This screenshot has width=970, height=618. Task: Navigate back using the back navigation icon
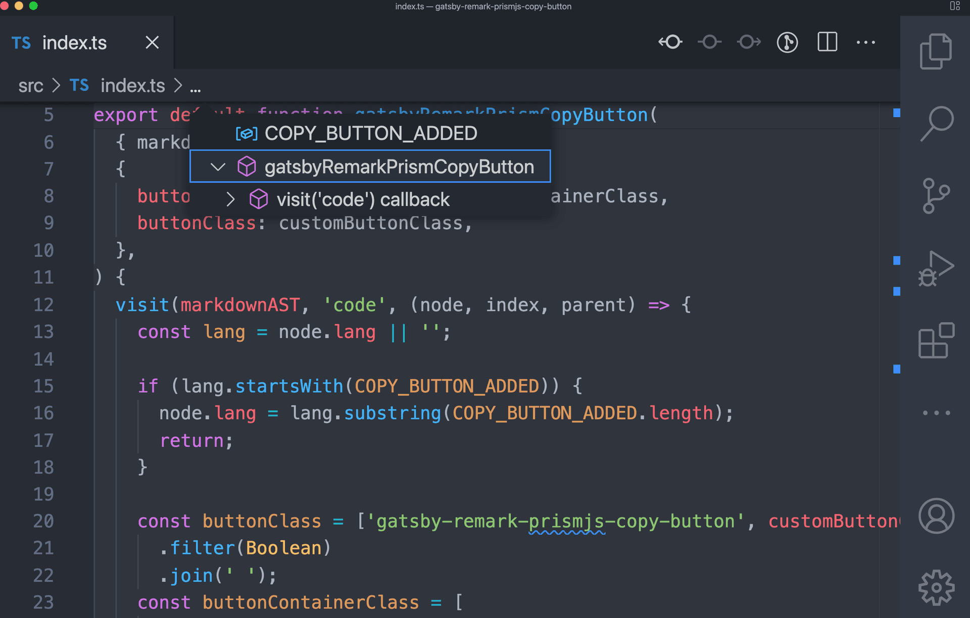(670, 42)
